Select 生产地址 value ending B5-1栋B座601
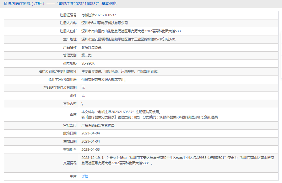 pos(128,39)
